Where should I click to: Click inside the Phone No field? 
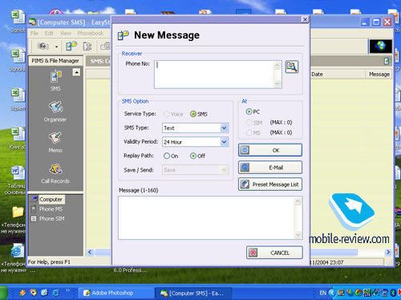(x=214, y=75)
